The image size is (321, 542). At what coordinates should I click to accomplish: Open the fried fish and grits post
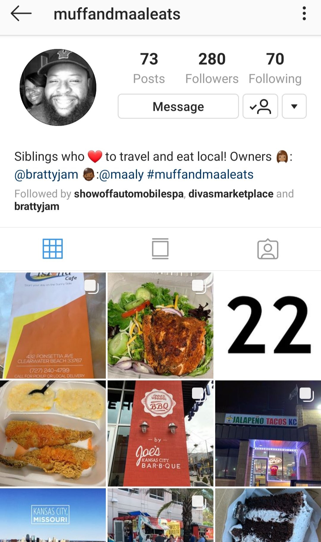pos(53,433)
